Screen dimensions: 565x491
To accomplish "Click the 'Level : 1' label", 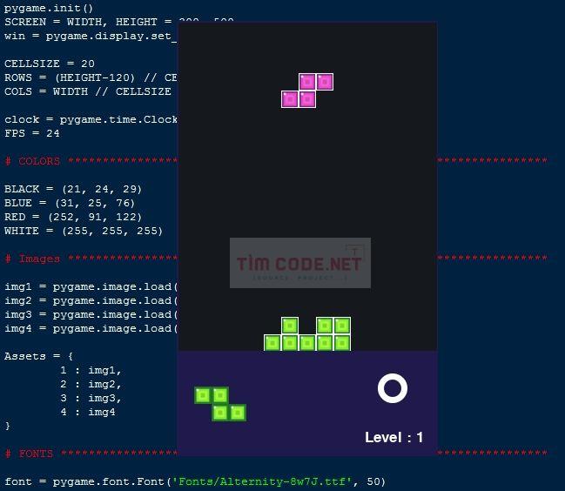I will tap(393, 437).
